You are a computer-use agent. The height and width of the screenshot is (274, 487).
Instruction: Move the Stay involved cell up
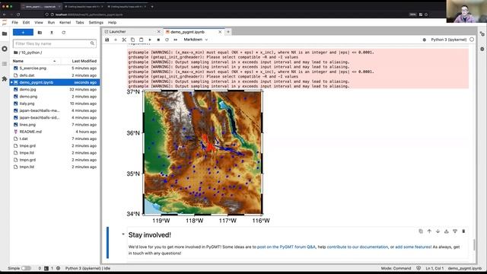(429, 231)
